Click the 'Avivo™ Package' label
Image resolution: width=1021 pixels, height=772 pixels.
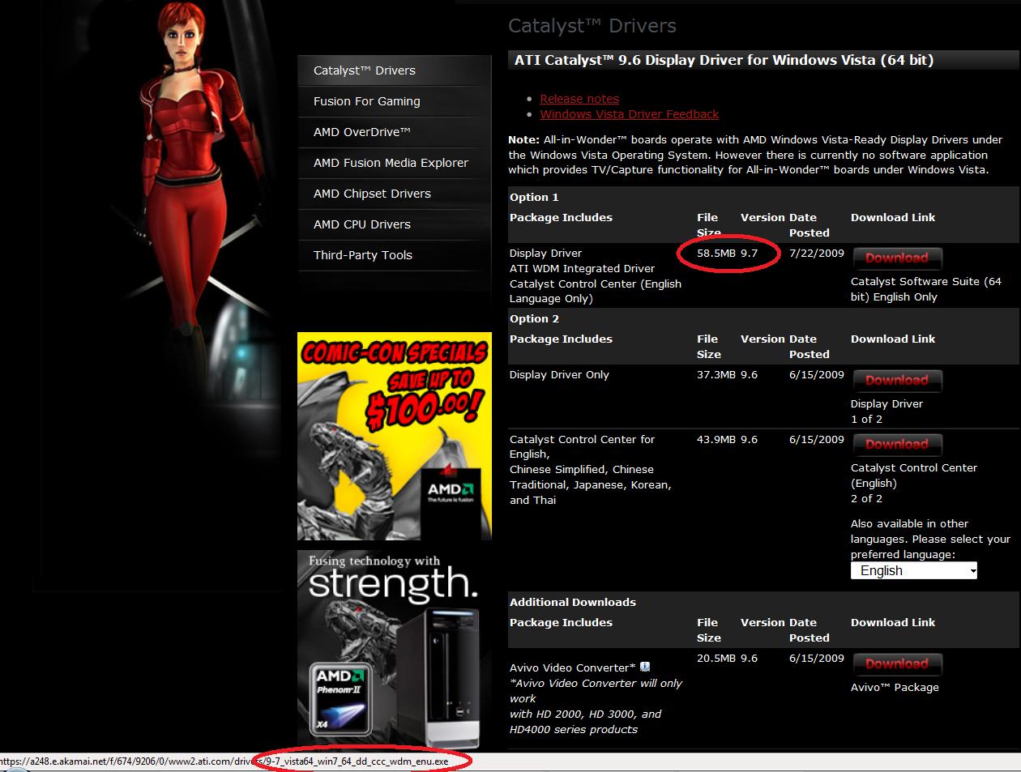[x=895, y=687]
